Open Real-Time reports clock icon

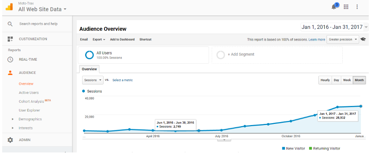10,60
